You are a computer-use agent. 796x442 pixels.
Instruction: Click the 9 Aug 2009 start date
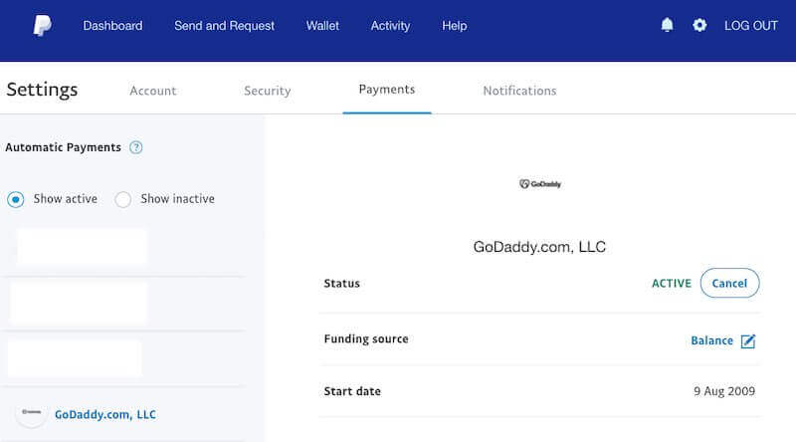point(724,391)
